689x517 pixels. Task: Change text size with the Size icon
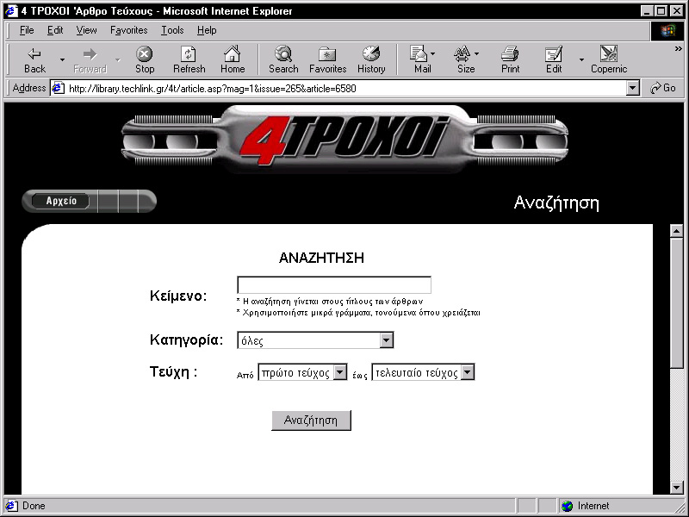(x=466, y=59)
